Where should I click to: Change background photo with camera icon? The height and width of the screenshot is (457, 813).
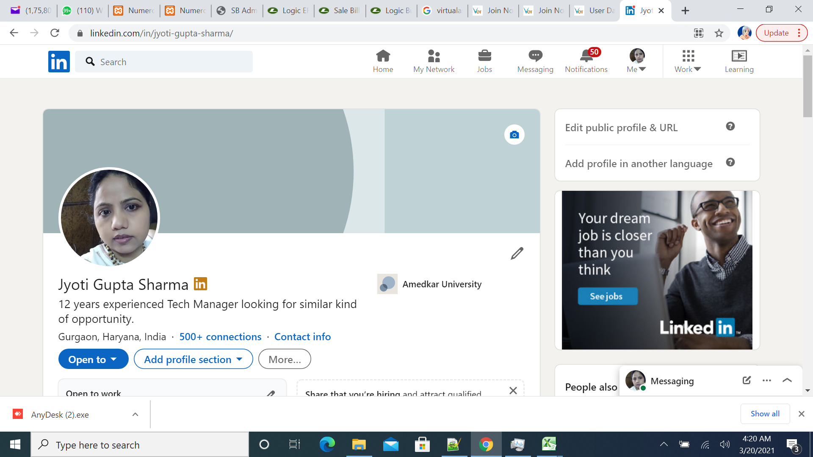click(514, 135)
